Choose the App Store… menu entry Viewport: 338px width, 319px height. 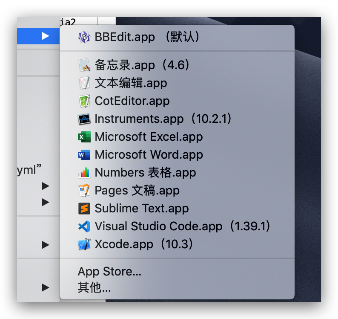[x=109, y=272]
